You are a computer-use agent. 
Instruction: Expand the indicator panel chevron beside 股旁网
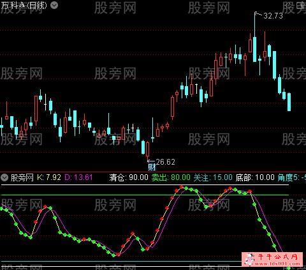pos(4,177)
